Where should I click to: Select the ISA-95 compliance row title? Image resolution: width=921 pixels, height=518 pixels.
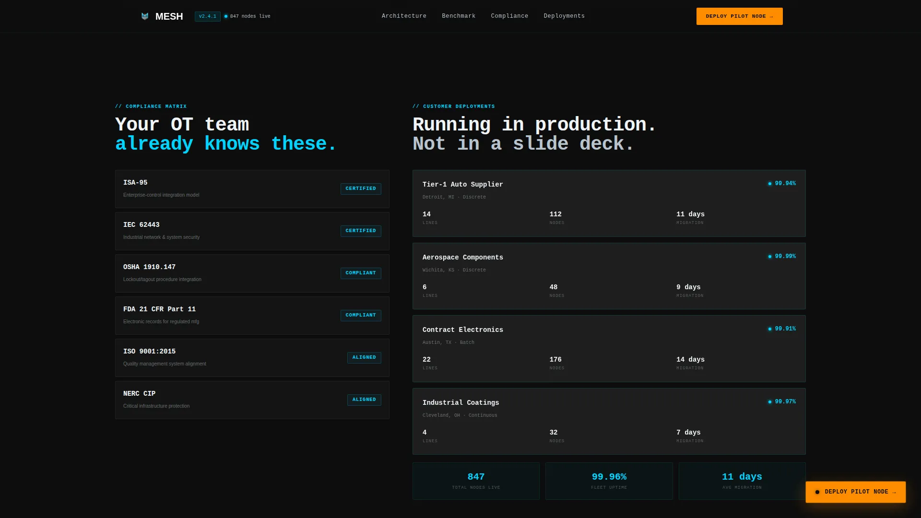click(135, 183)
